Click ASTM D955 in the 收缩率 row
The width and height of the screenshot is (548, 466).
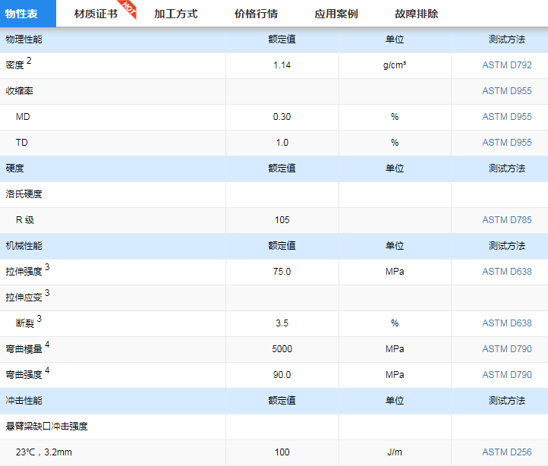[506, 91]
